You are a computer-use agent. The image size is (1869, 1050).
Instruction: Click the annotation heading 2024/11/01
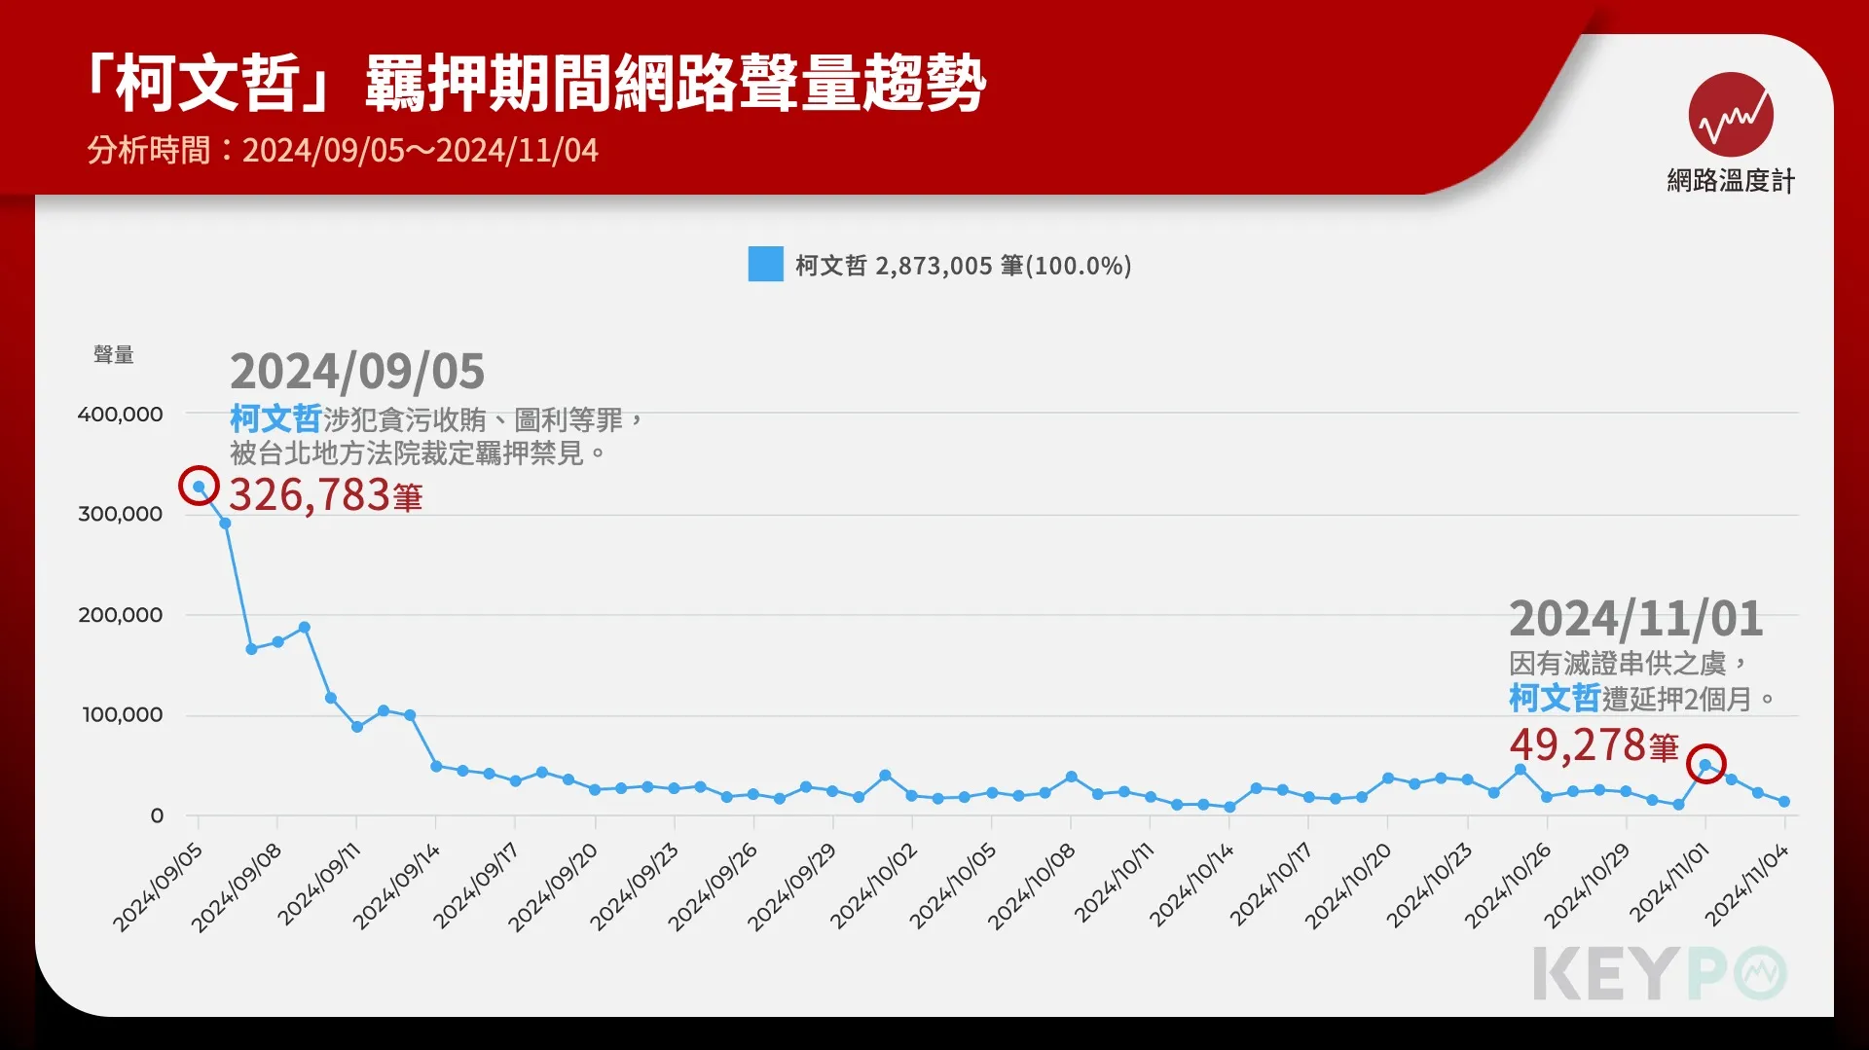point(1636,619)
